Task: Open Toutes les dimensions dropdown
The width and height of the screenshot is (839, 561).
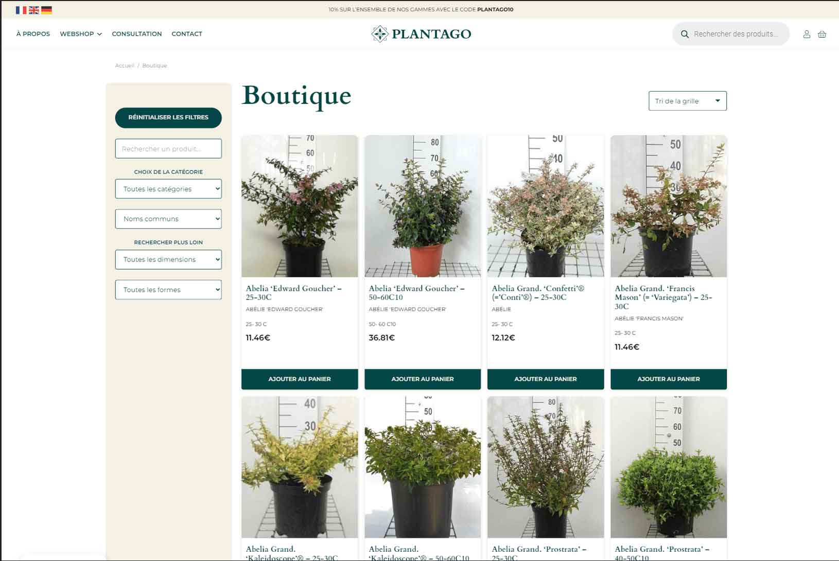Action: point(168,259)
